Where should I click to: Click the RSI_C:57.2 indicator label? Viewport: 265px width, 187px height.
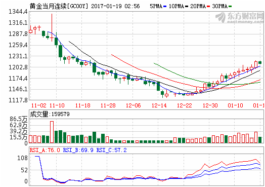pos(112,150)
